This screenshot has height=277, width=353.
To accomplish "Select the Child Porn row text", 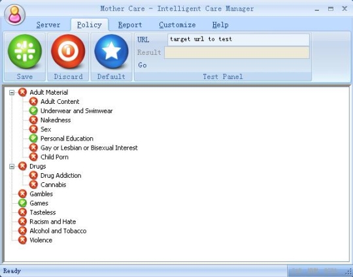I will (x=54, y=157).
